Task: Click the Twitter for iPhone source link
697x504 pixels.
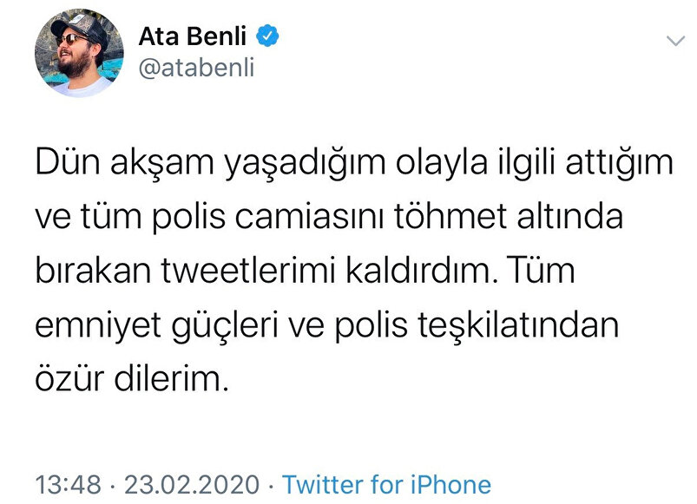Action: click(386, 483)
